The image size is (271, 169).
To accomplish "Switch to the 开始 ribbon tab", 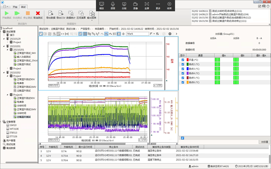I will coord(15,7).
